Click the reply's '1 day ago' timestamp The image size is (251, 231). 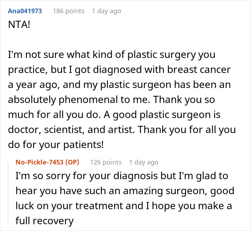(143, 162)
